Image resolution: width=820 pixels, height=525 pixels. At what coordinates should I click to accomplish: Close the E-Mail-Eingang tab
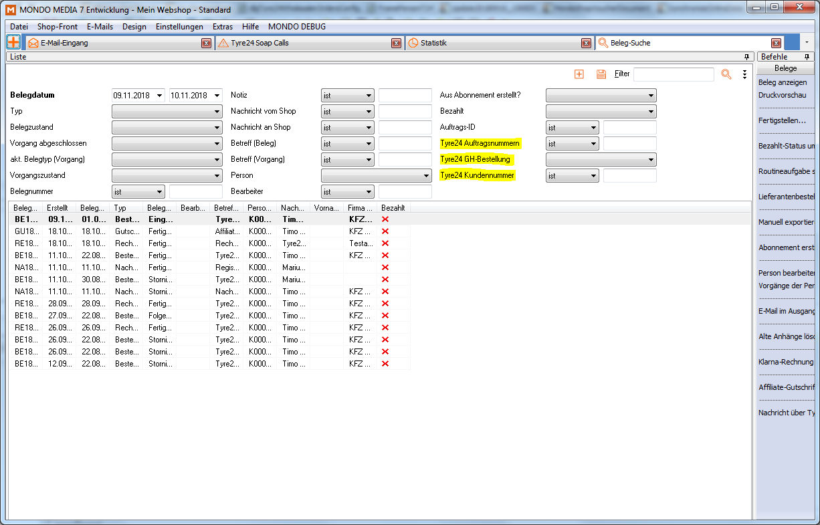click(x=206, y=43)
